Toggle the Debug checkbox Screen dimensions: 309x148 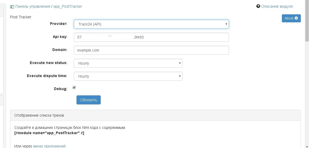[74, 87]
